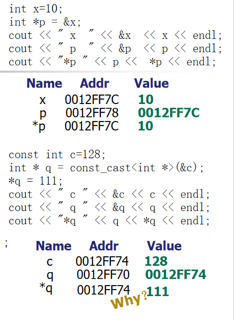234x320 pixels.
Task: Select the name cell "x" in first table
Action: pyautogui.click(x=42, y=100)
